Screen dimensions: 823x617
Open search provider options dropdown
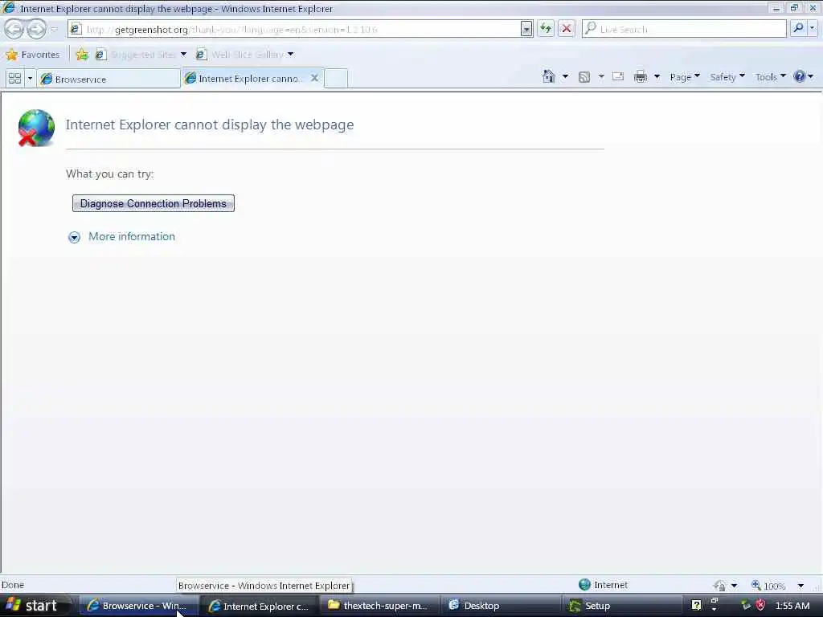click(x=813, y=28)
